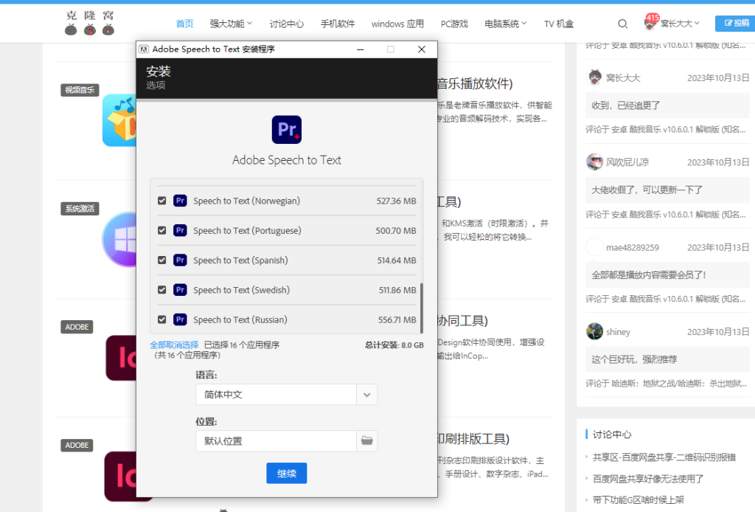Click 风吹屁儿凉 commenter avatar

click(595, 162)
